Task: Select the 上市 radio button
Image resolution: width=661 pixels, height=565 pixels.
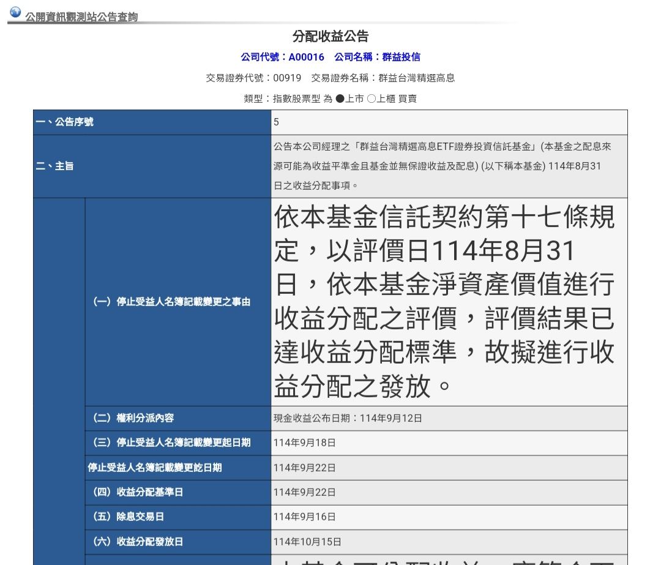Action: click(340, 99)
